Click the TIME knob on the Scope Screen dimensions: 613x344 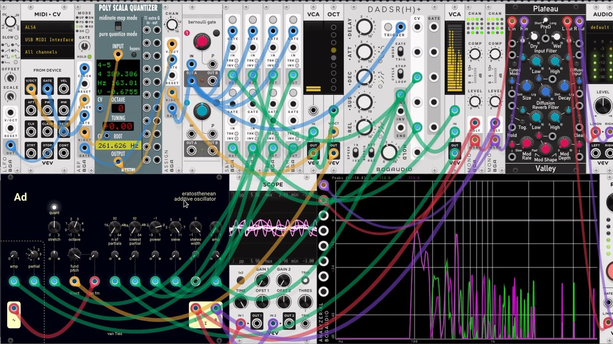[240, 301]
